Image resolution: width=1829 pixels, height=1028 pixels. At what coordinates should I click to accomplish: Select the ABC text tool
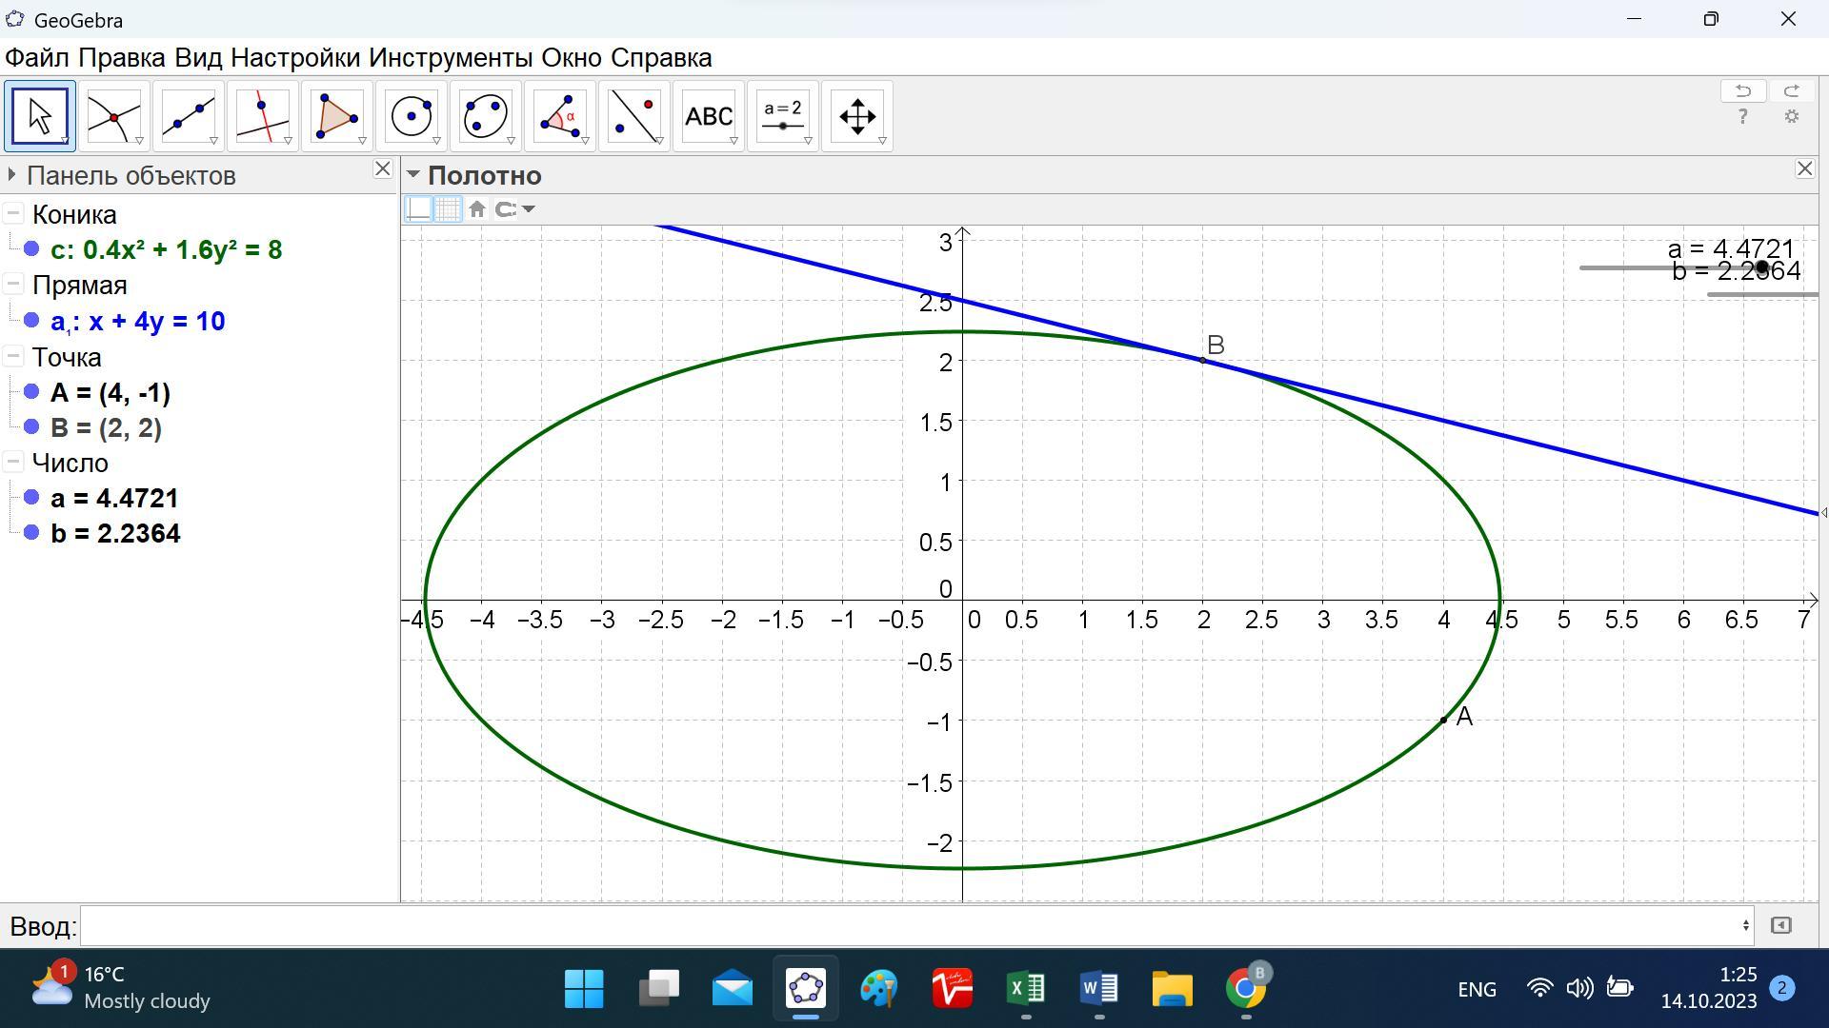click(709, 117)
